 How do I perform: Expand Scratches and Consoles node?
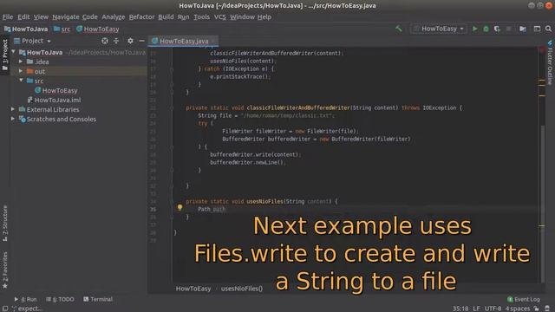(13, 119)
